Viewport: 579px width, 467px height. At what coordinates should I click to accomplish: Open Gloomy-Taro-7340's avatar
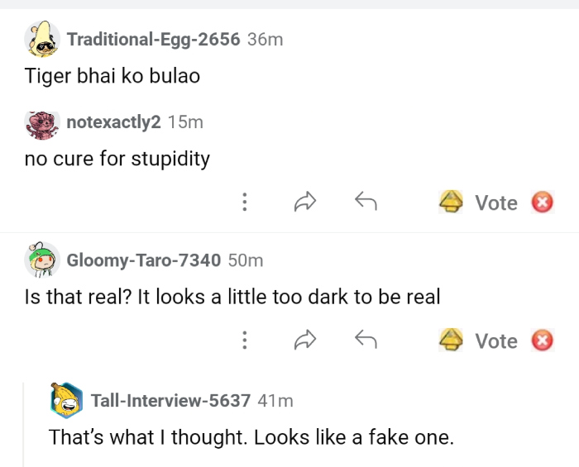pyautogui.click(x=42, y=260)
